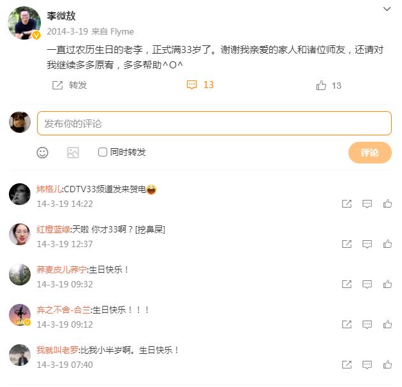Reply to 红橙蓝绿's comment
The image size is (402, 387).
pyautogui.click(x=367, y=244)
